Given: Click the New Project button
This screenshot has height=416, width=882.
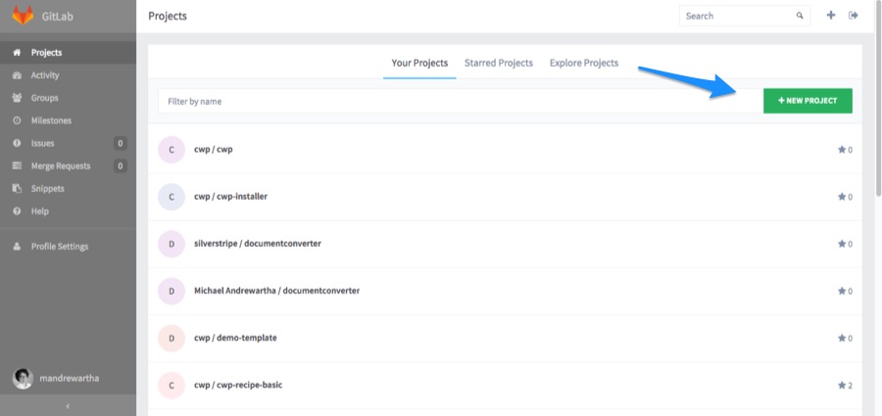Looking at the screenshot, I should coord(808,101).
